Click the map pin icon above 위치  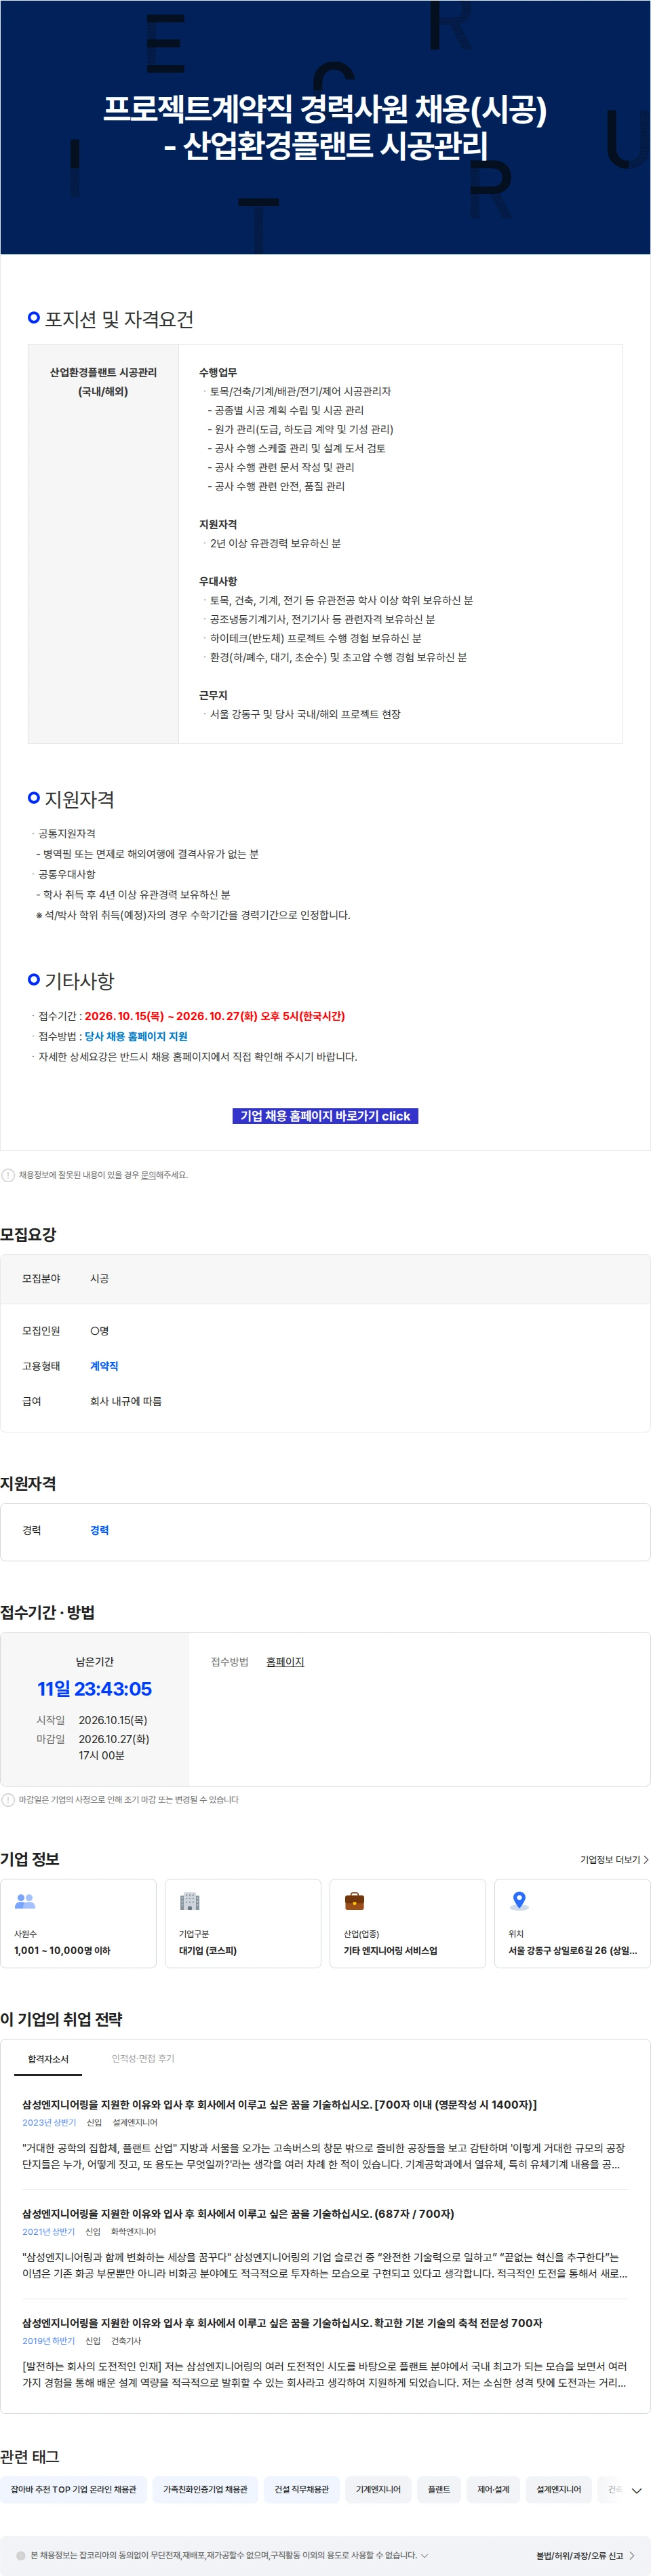click(x=519, y=1901)
